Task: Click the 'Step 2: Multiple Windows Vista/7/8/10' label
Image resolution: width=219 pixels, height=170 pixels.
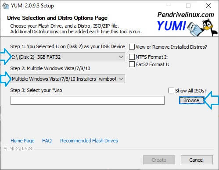Action: pyautogui.click(x=50, y=68)
